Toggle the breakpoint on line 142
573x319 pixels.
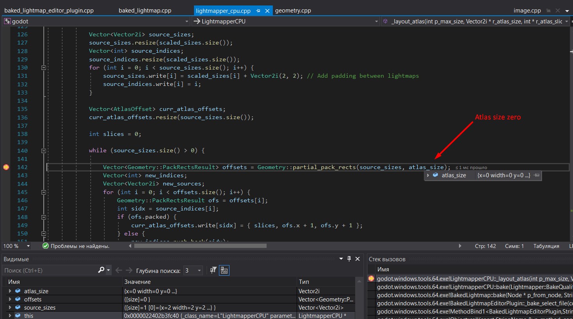pyautogui.click(x=6, y=167)
